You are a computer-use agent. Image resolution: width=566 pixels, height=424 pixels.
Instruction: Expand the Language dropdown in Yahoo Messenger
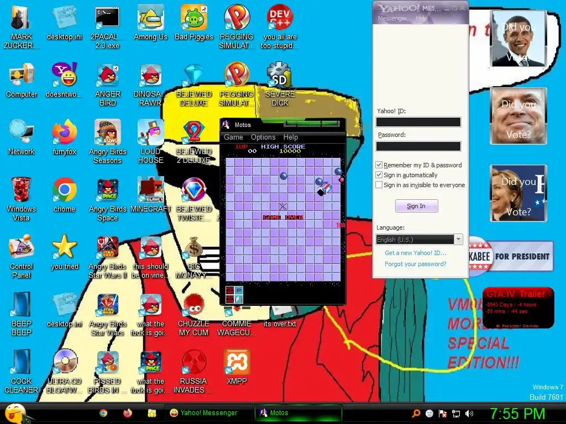(x=458, y=240)
